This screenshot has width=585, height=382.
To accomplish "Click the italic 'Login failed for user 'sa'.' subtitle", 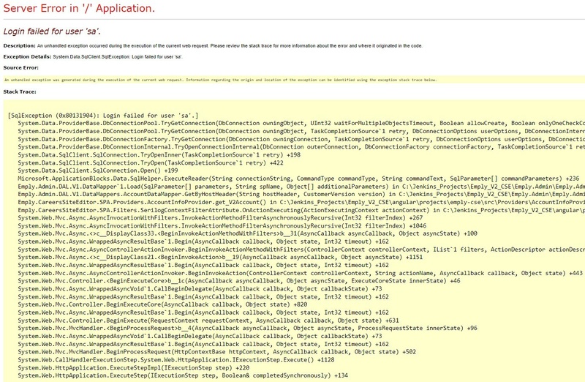I will point(52,31).
